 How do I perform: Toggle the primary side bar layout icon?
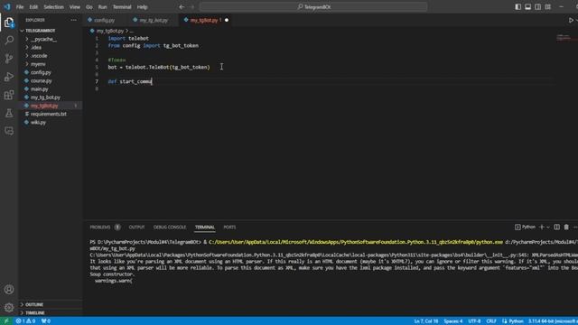point(517,6)
